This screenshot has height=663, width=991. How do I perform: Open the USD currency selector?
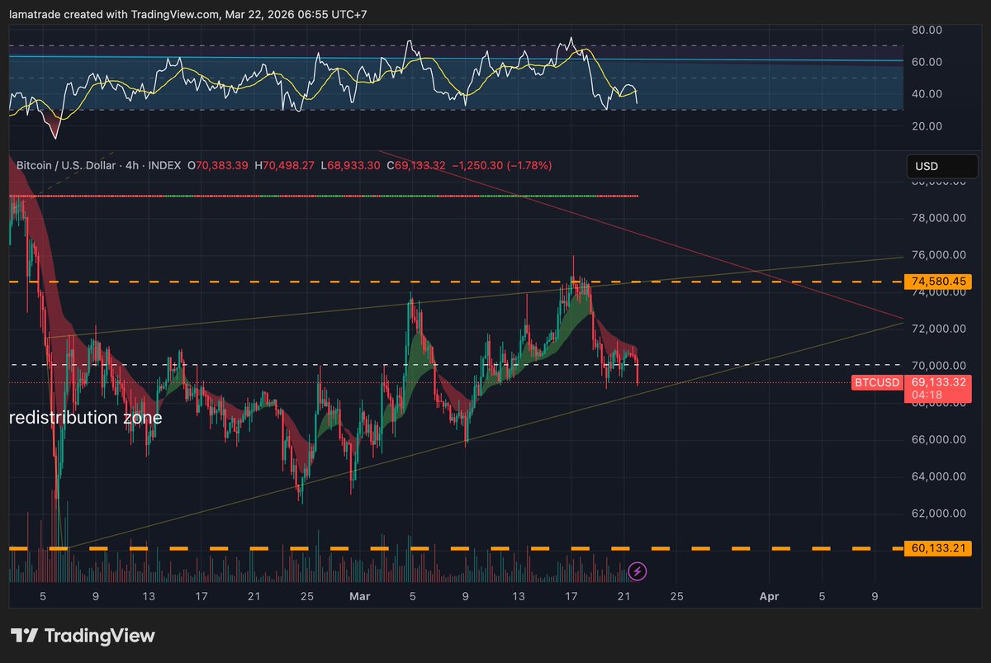[x=944, y=166]
